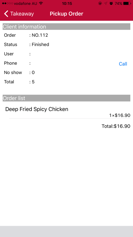
Task: Tap the location services arrow icon
Action: click(x=106, y=3)
